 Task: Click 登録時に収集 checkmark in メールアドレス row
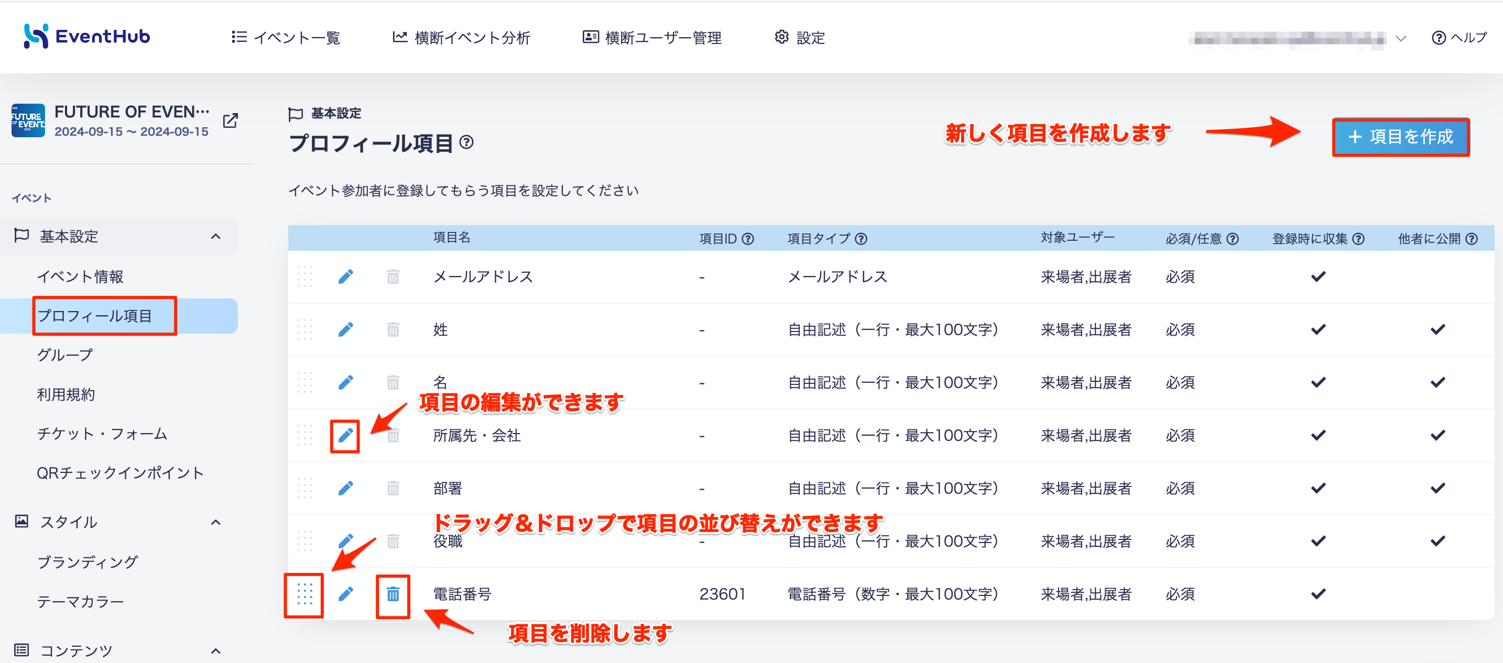pyautogui.click(x=1319, y=277)
